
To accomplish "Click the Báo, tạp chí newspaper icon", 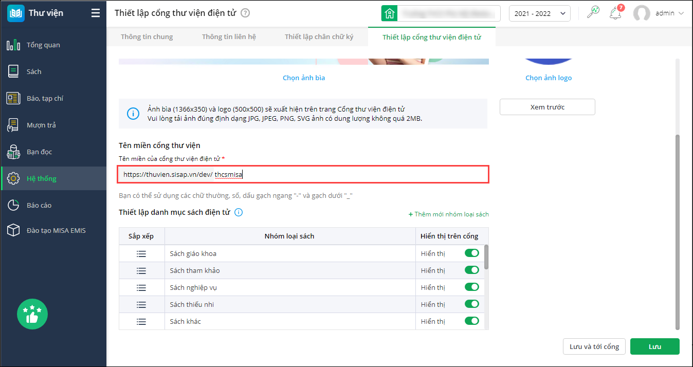I will pos(13,98).
